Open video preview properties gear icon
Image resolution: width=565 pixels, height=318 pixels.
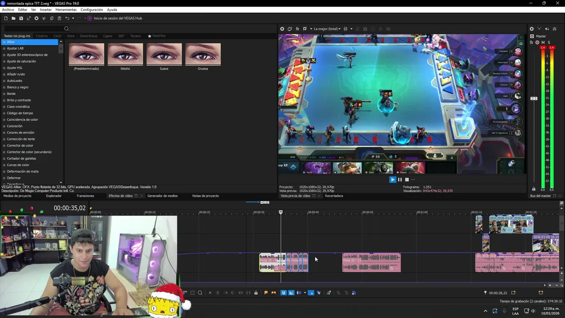pos(282,29)
